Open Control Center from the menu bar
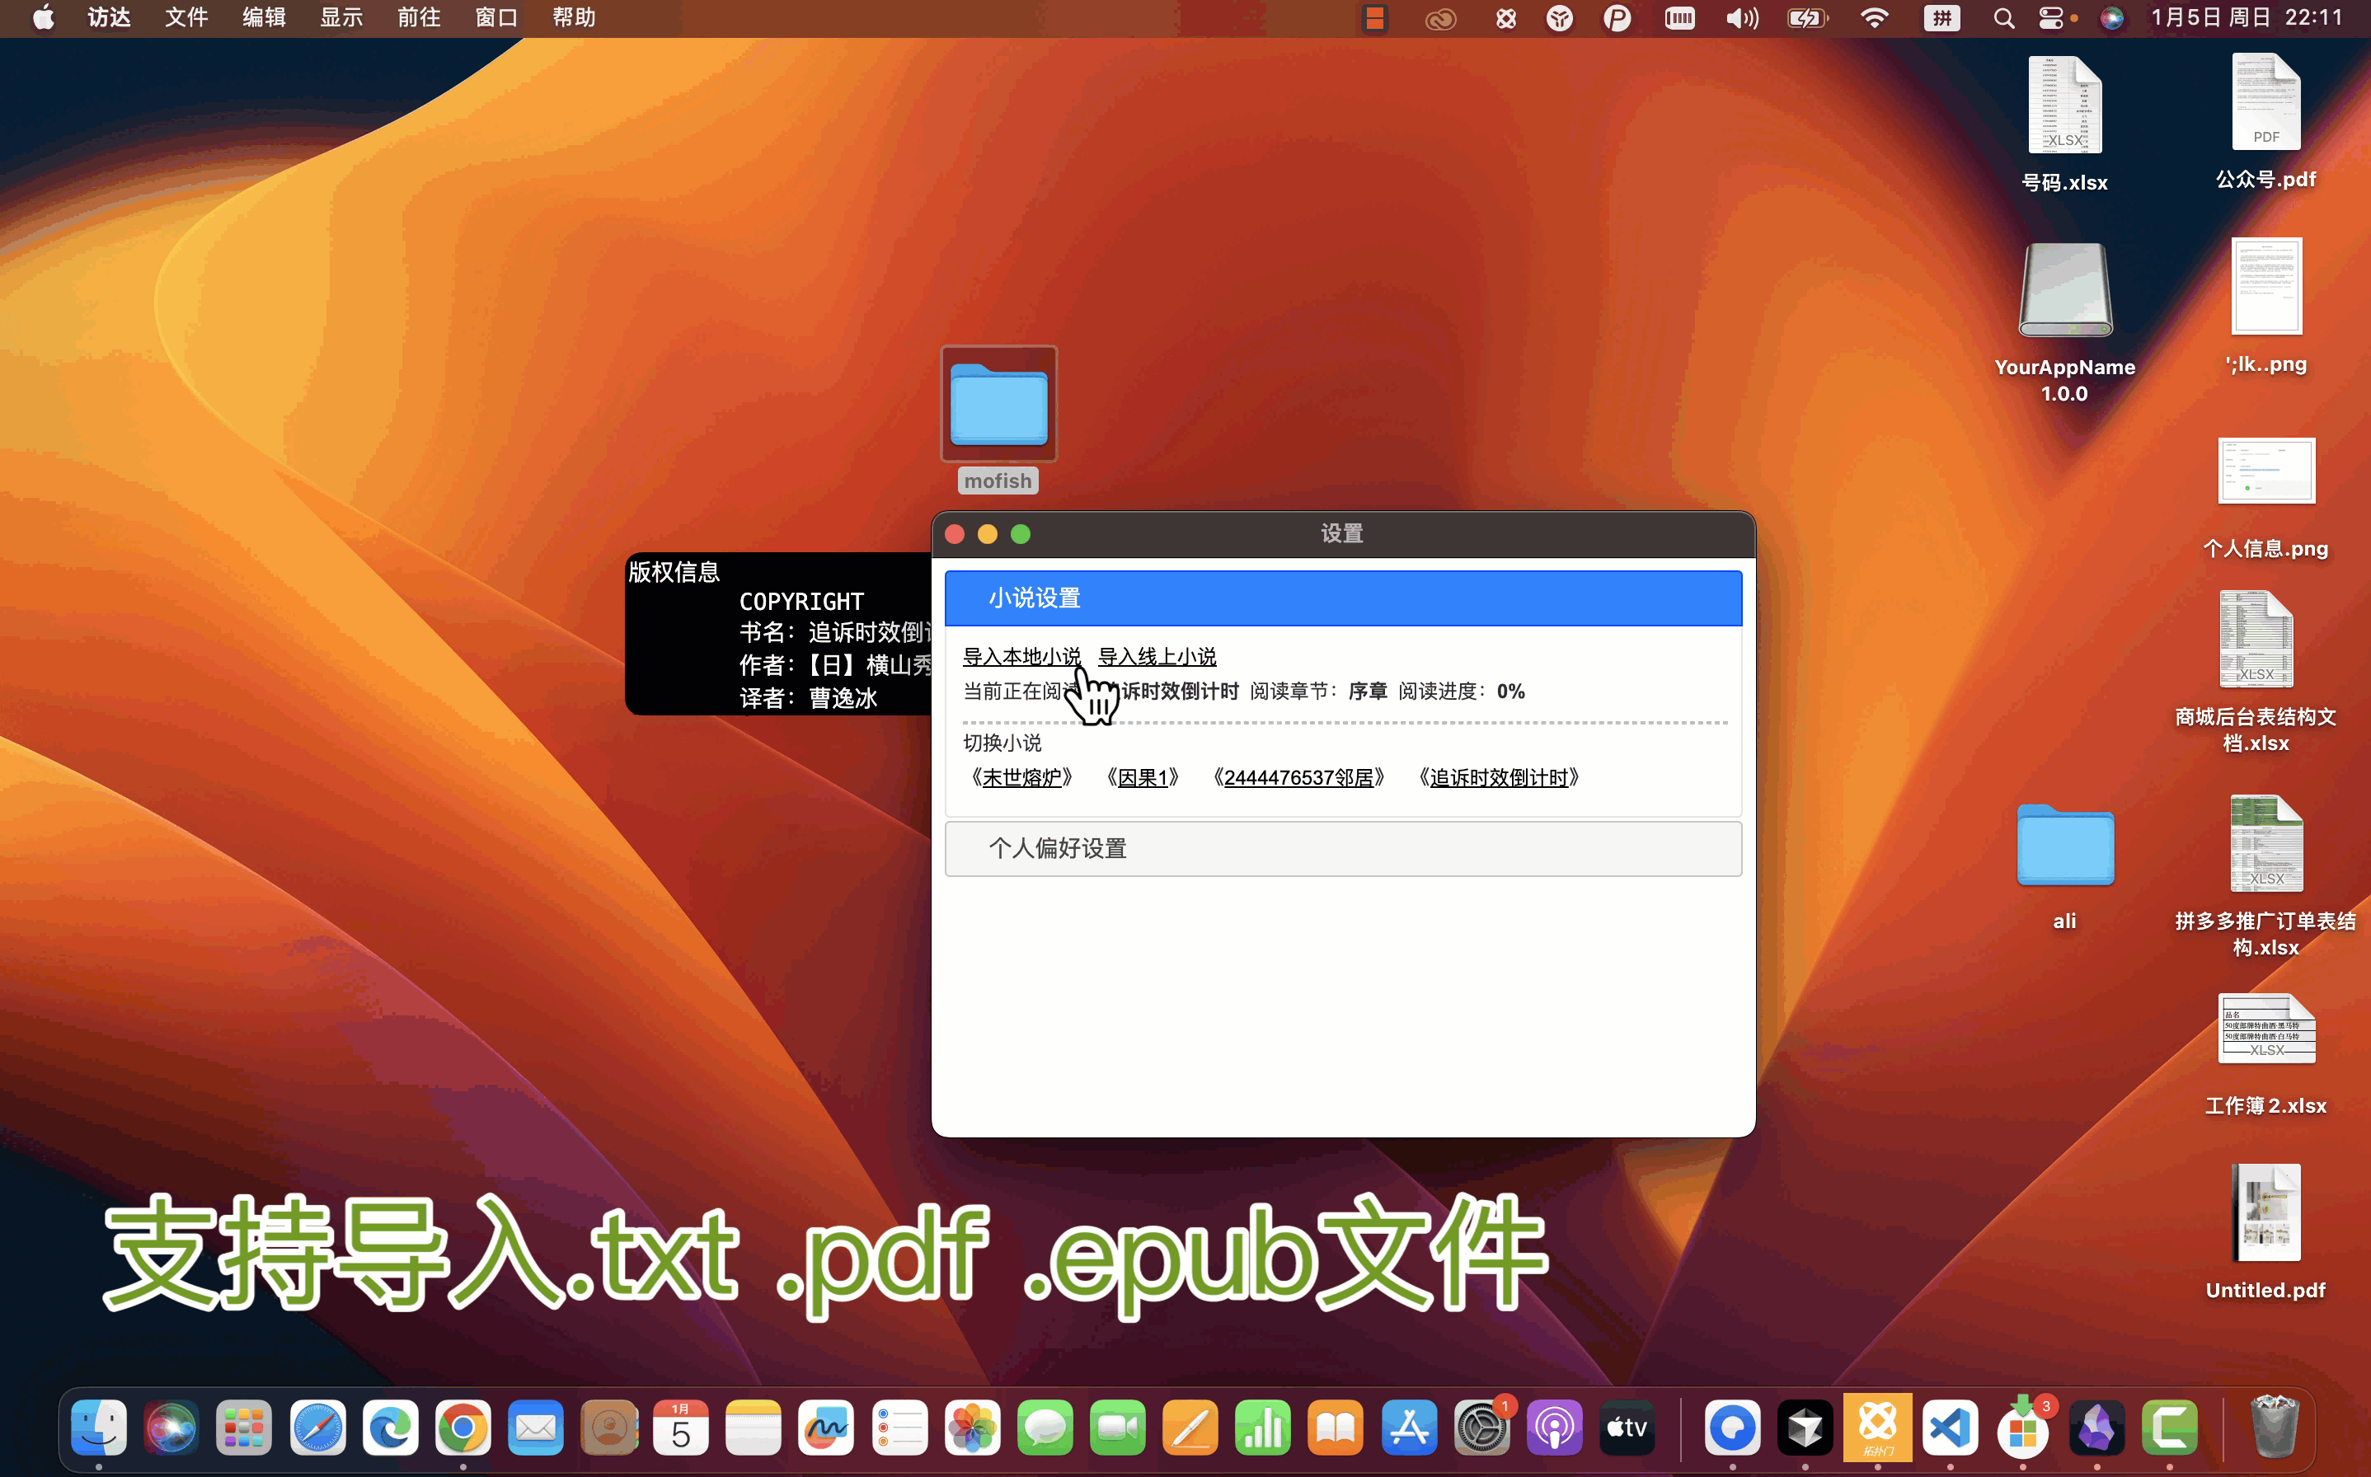 coord(2052,17)
